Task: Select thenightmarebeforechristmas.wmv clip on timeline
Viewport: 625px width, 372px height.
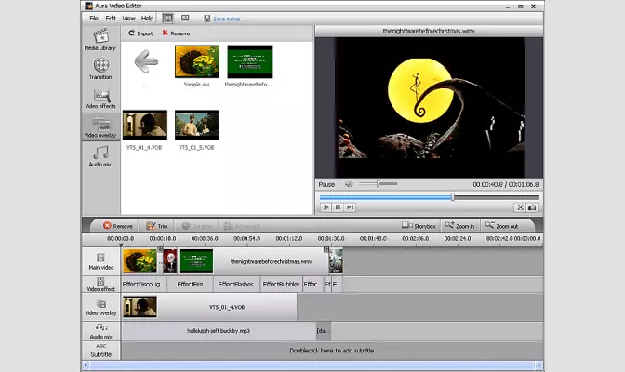Action: tap(254, 261)
